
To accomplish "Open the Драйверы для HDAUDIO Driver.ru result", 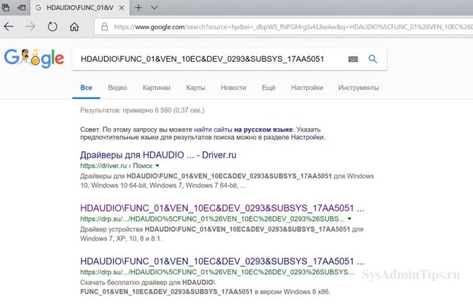I will tap(158, 155).
